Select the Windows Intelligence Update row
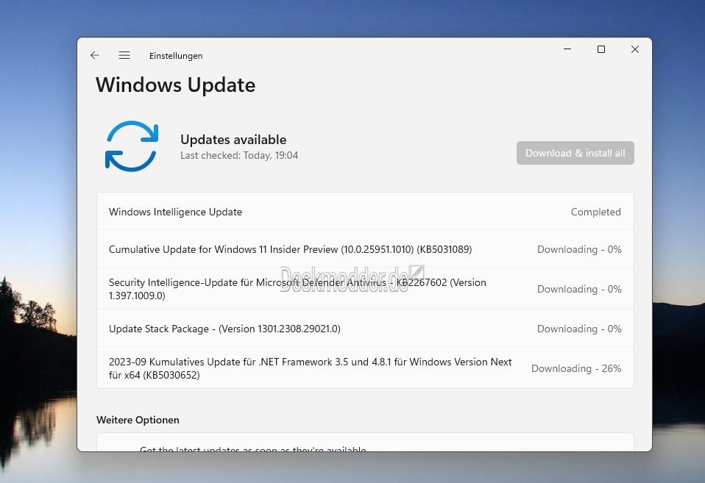 pos(365,211)
